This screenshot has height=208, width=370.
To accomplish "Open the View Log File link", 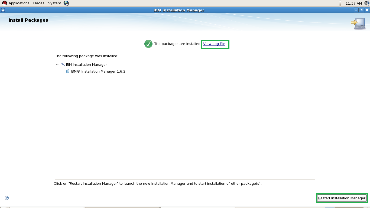I will point(214,44).
